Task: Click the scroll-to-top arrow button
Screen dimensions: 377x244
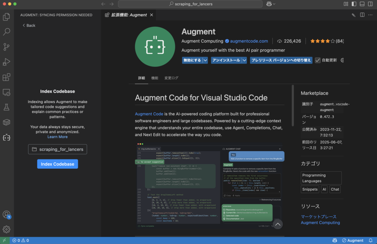Action: tap(278, 224)
